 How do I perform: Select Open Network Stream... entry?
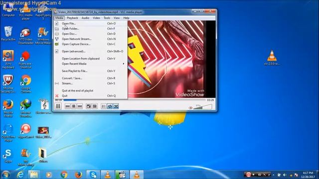tap(91, 39)
